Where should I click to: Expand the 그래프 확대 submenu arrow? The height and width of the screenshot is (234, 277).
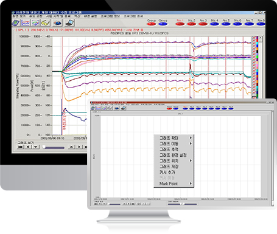point(191,138)
